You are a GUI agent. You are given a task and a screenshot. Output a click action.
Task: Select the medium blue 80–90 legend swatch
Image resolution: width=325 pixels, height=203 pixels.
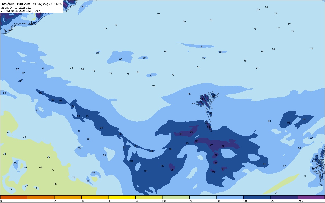[230, 197]
